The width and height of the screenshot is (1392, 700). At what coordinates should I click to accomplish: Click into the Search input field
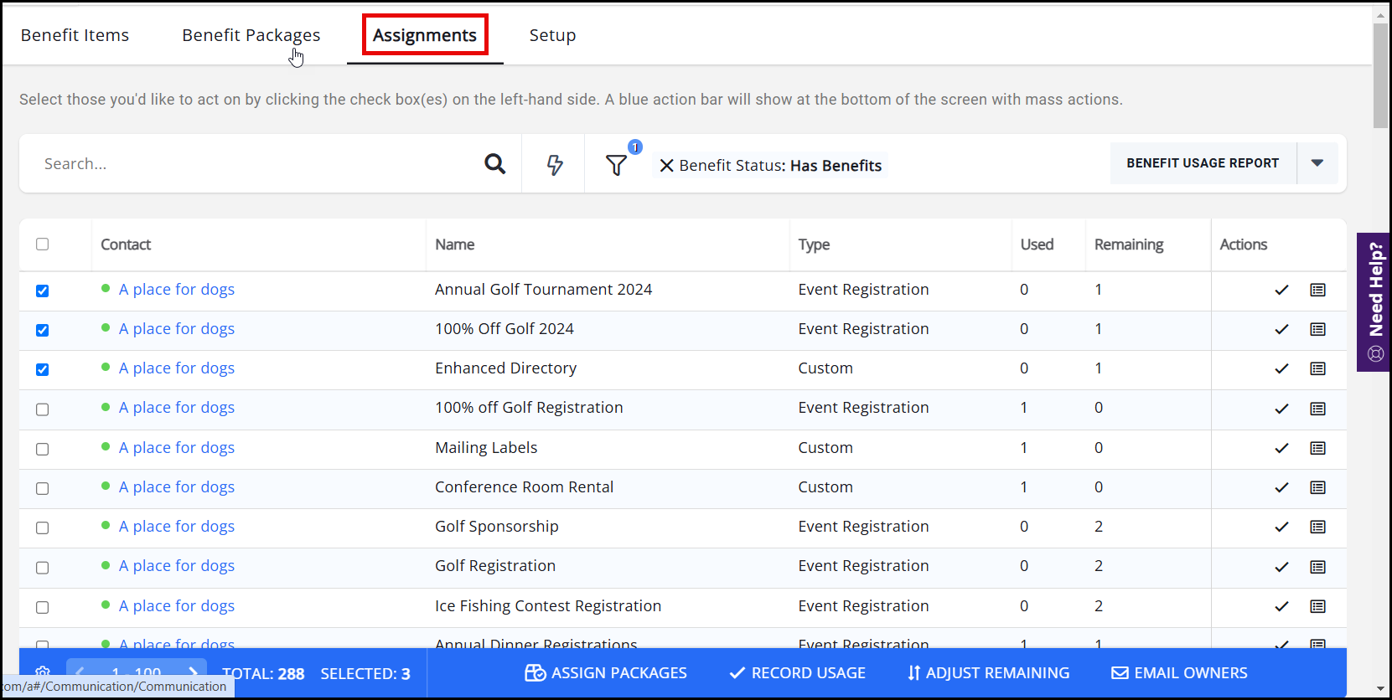coord(251,164)
